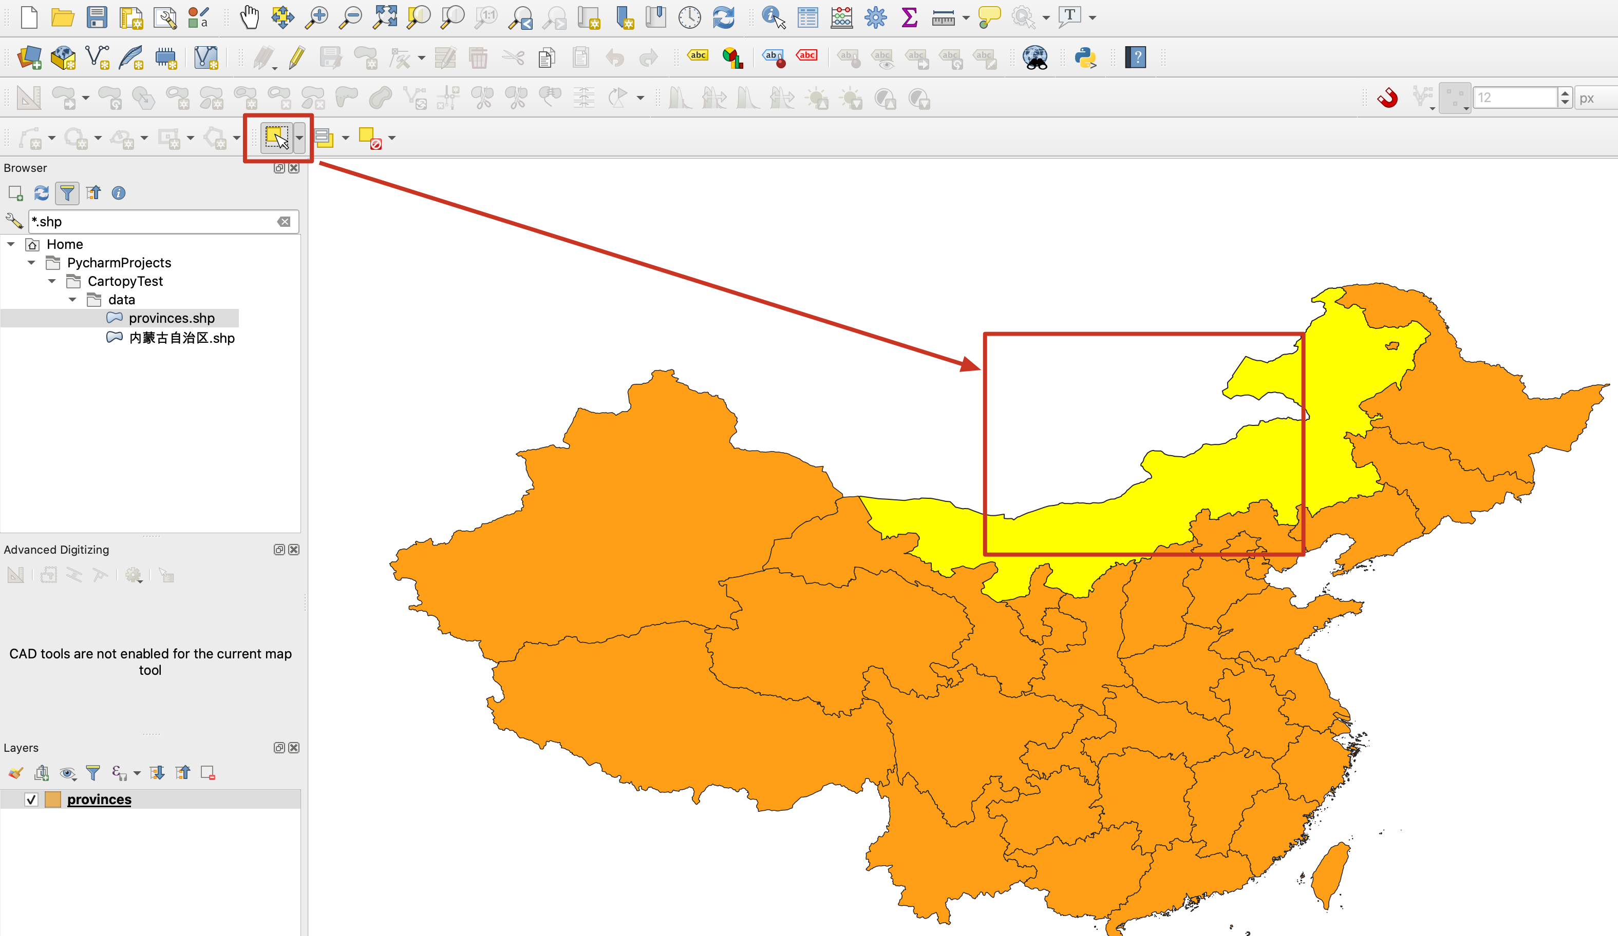The height and width of the screenshot is (936, 1618).
Task: Toggle the Browser filter funnel button
Action: (67, 193)
